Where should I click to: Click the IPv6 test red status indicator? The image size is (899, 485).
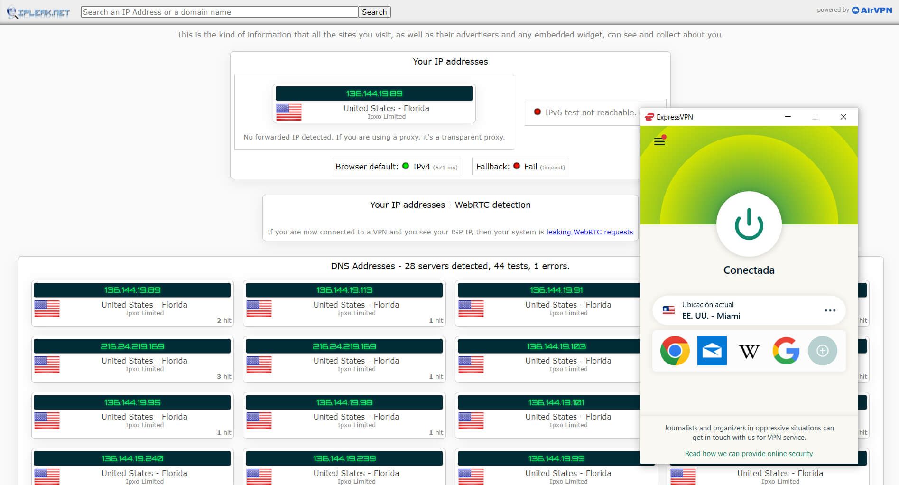(x=538, y=112)
